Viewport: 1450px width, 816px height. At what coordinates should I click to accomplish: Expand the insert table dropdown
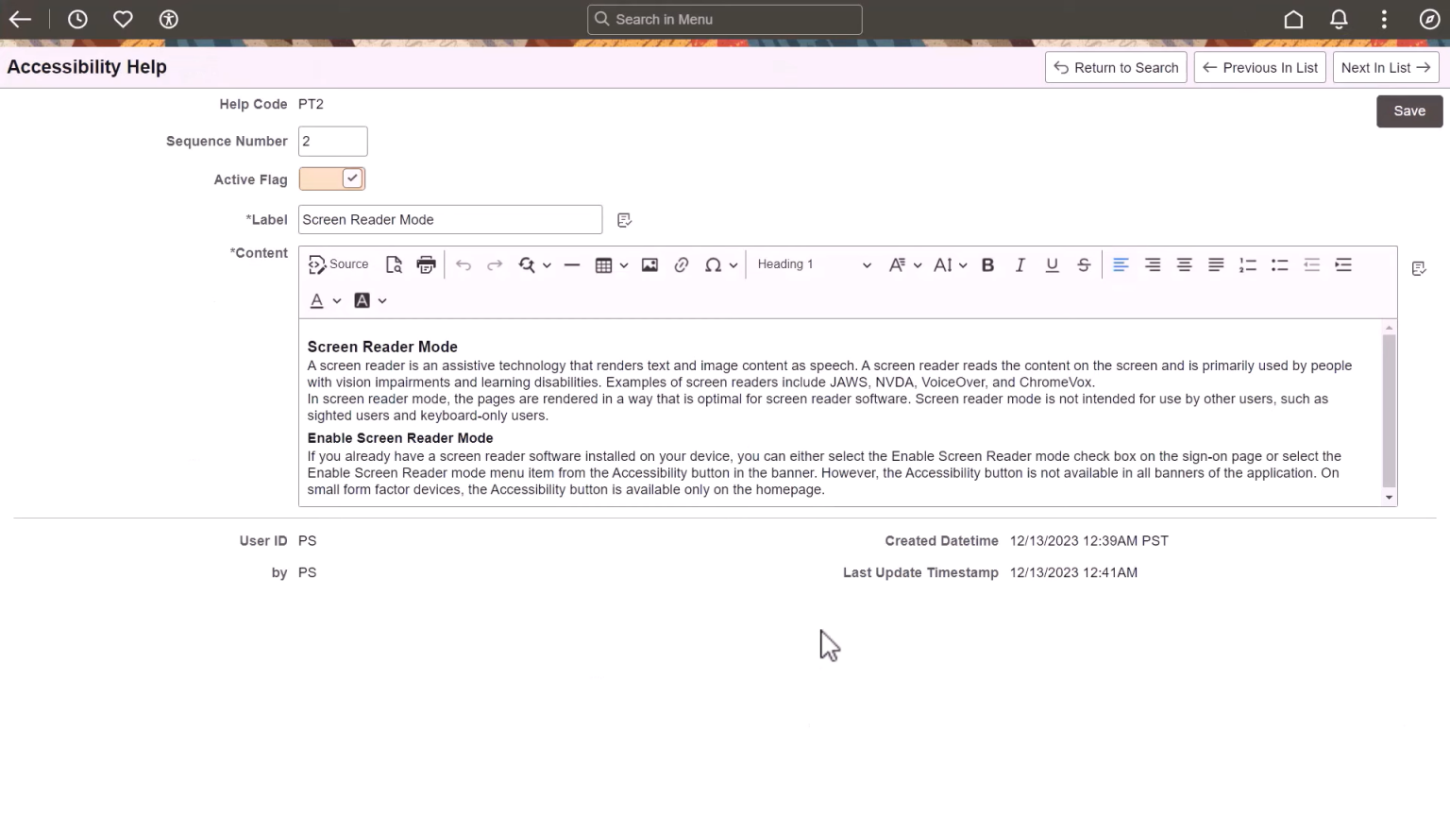(x=623, y=264)
